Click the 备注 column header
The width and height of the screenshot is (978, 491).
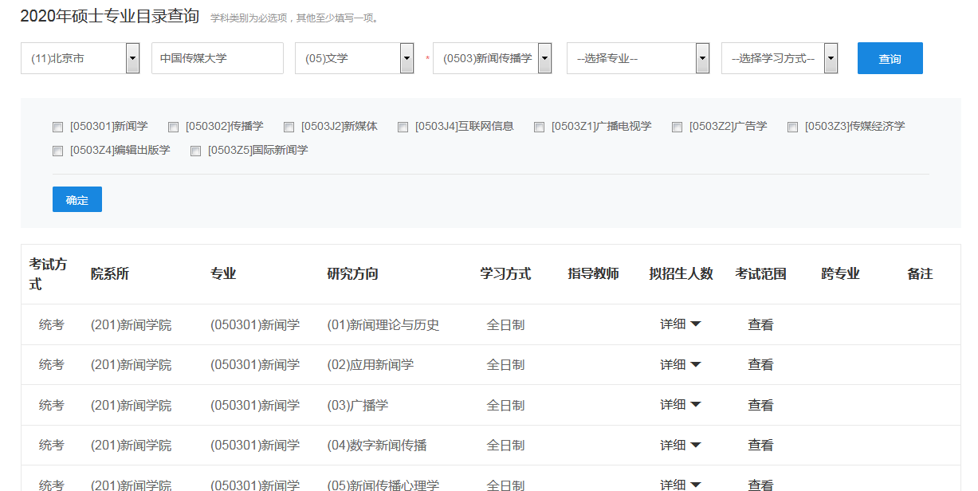(920, 274)
